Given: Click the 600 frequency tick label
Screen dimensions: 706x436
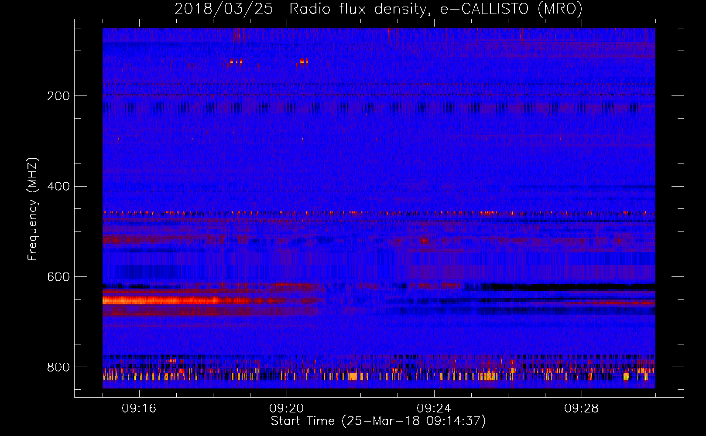Looking at the screenshot, I should tap(58, 277).
